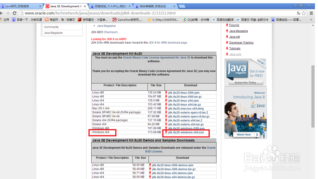Bookmark this page with star icon

pyautogui.click(x=304, y=13)
